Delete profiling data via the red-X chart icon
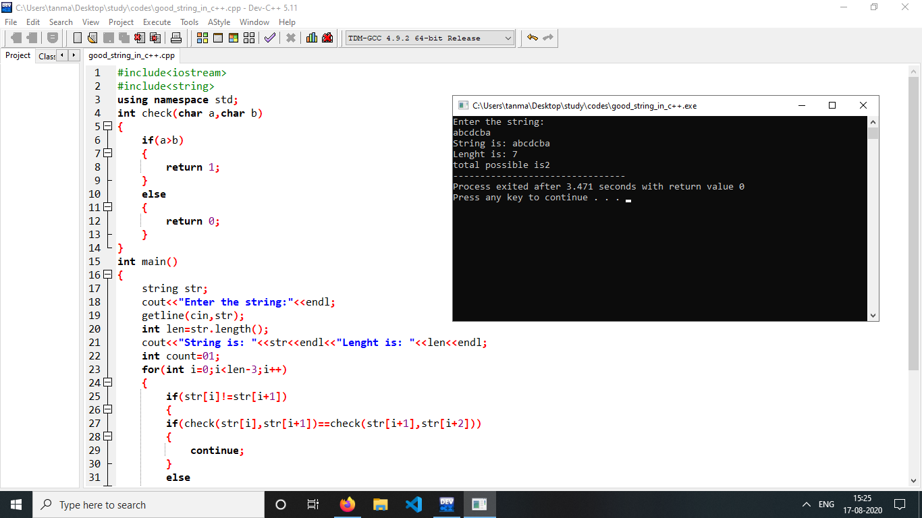This screenshot has width=922, height=518. pos(327,38)
